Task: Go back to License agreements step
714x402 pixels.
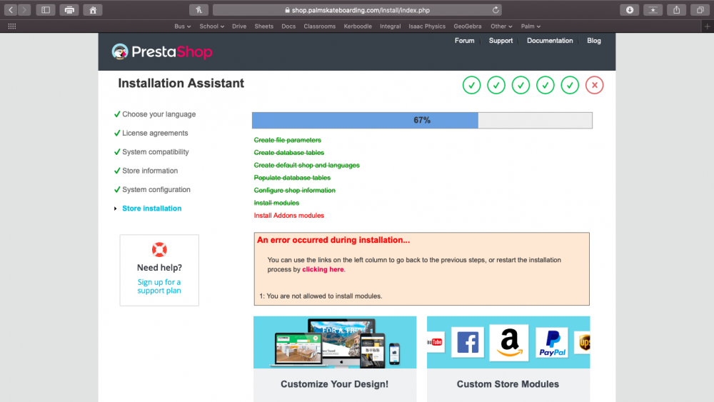Action: [x=155, y=133]
